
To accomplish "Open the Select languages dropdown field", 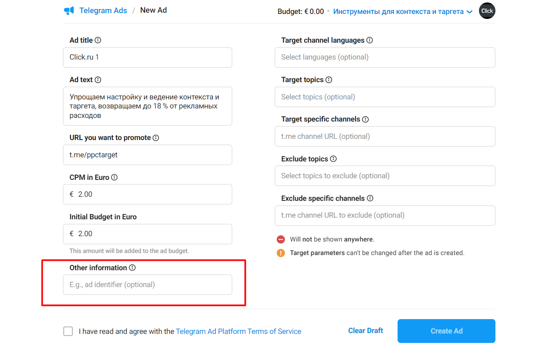I will point(385,57).
